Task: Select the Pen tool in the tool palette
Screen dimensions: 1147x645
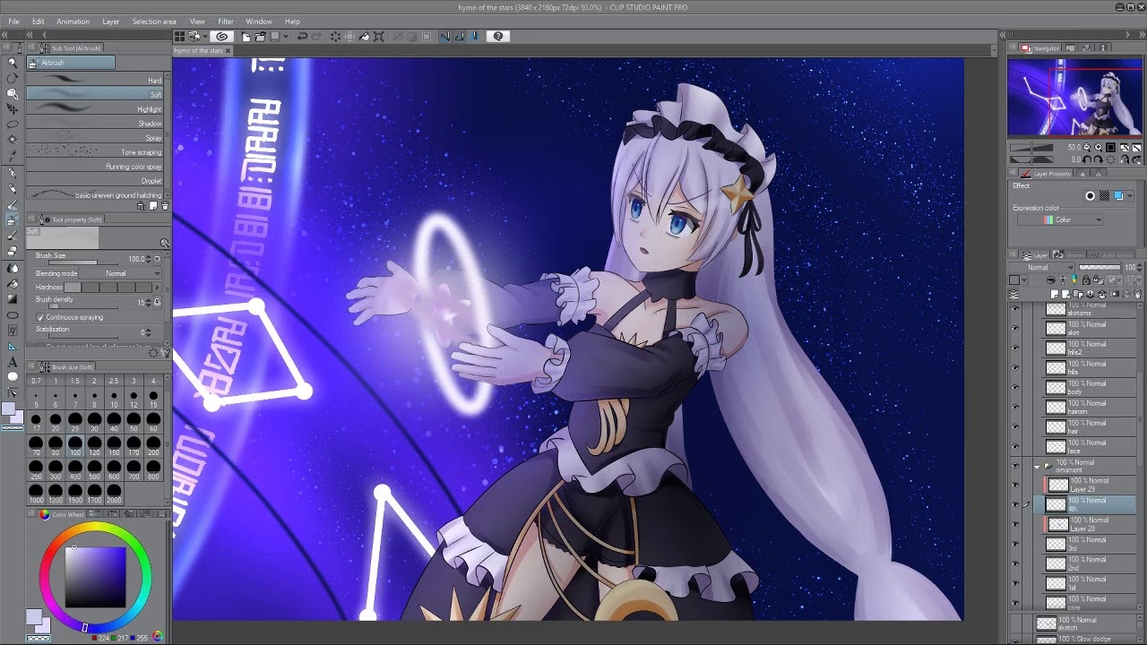Action: coord(13,174)
